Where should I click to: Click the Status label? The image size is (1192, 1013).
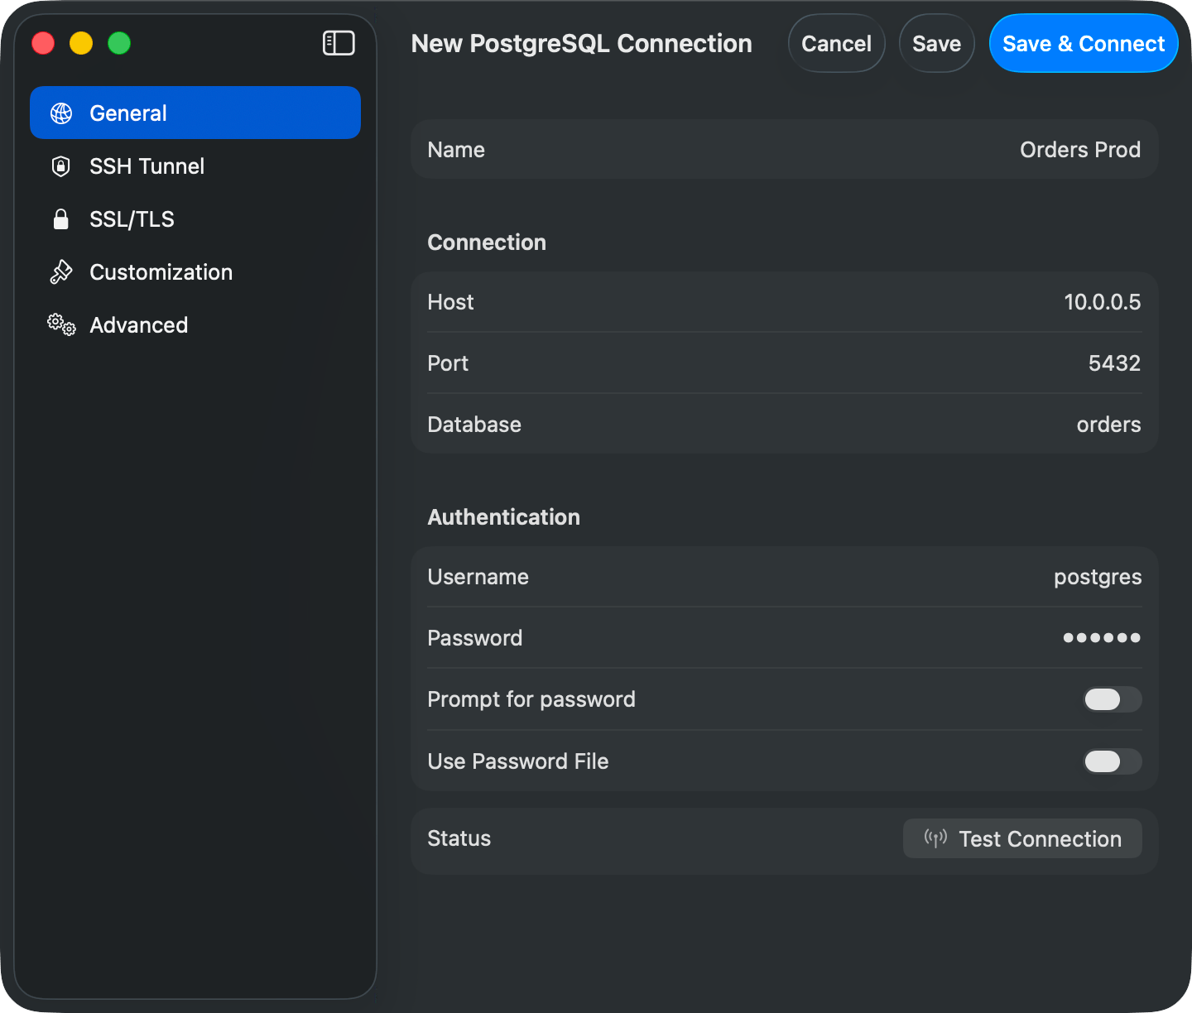pos(459,838)
